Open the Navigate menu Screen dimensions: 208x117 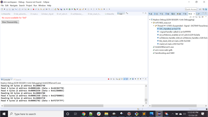click(x=14, y=6)
